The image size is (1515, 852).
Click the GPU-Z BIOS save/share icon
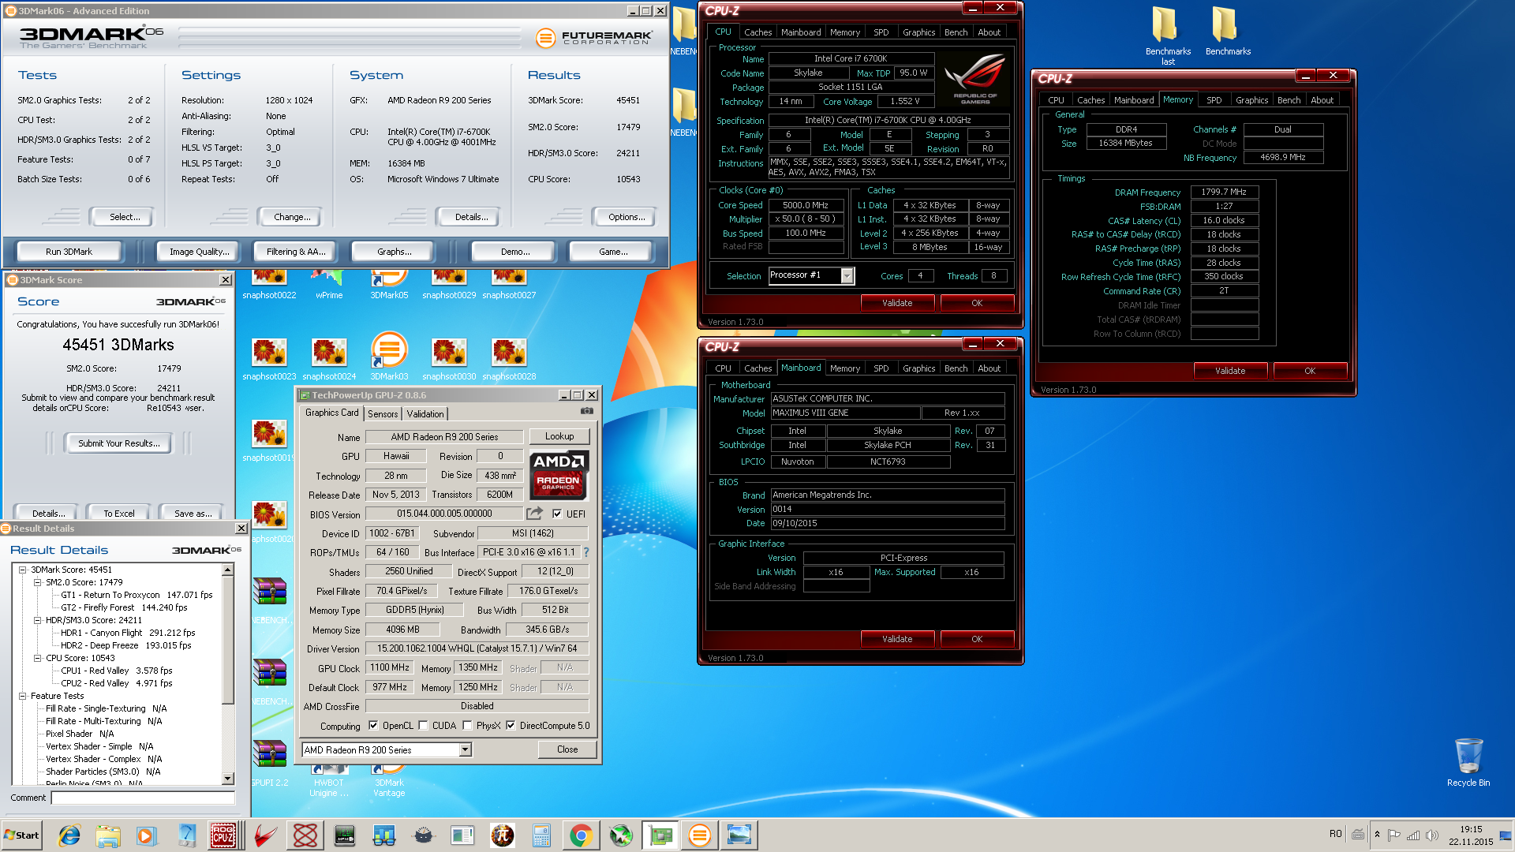click(x=535, y=514)
